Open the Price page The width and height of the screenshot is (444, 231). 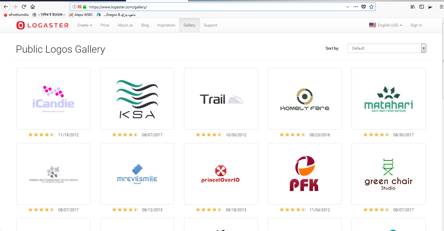pos(105,25)
